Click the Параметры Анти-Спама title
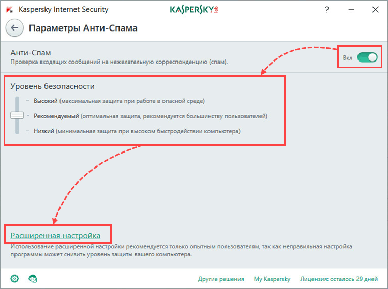 coord(83,28)
